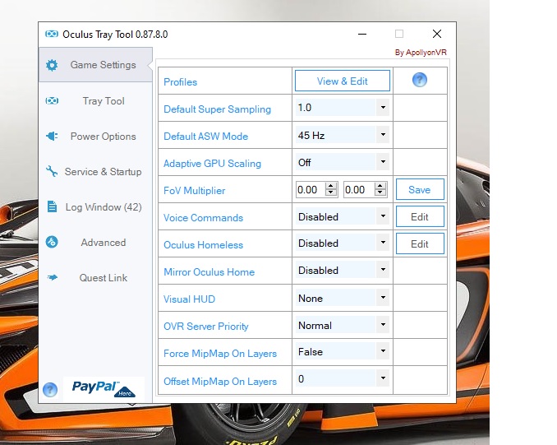Click the Oculus Homeless label
This screenshot has height=445, width=557.
tap(203, 245)
